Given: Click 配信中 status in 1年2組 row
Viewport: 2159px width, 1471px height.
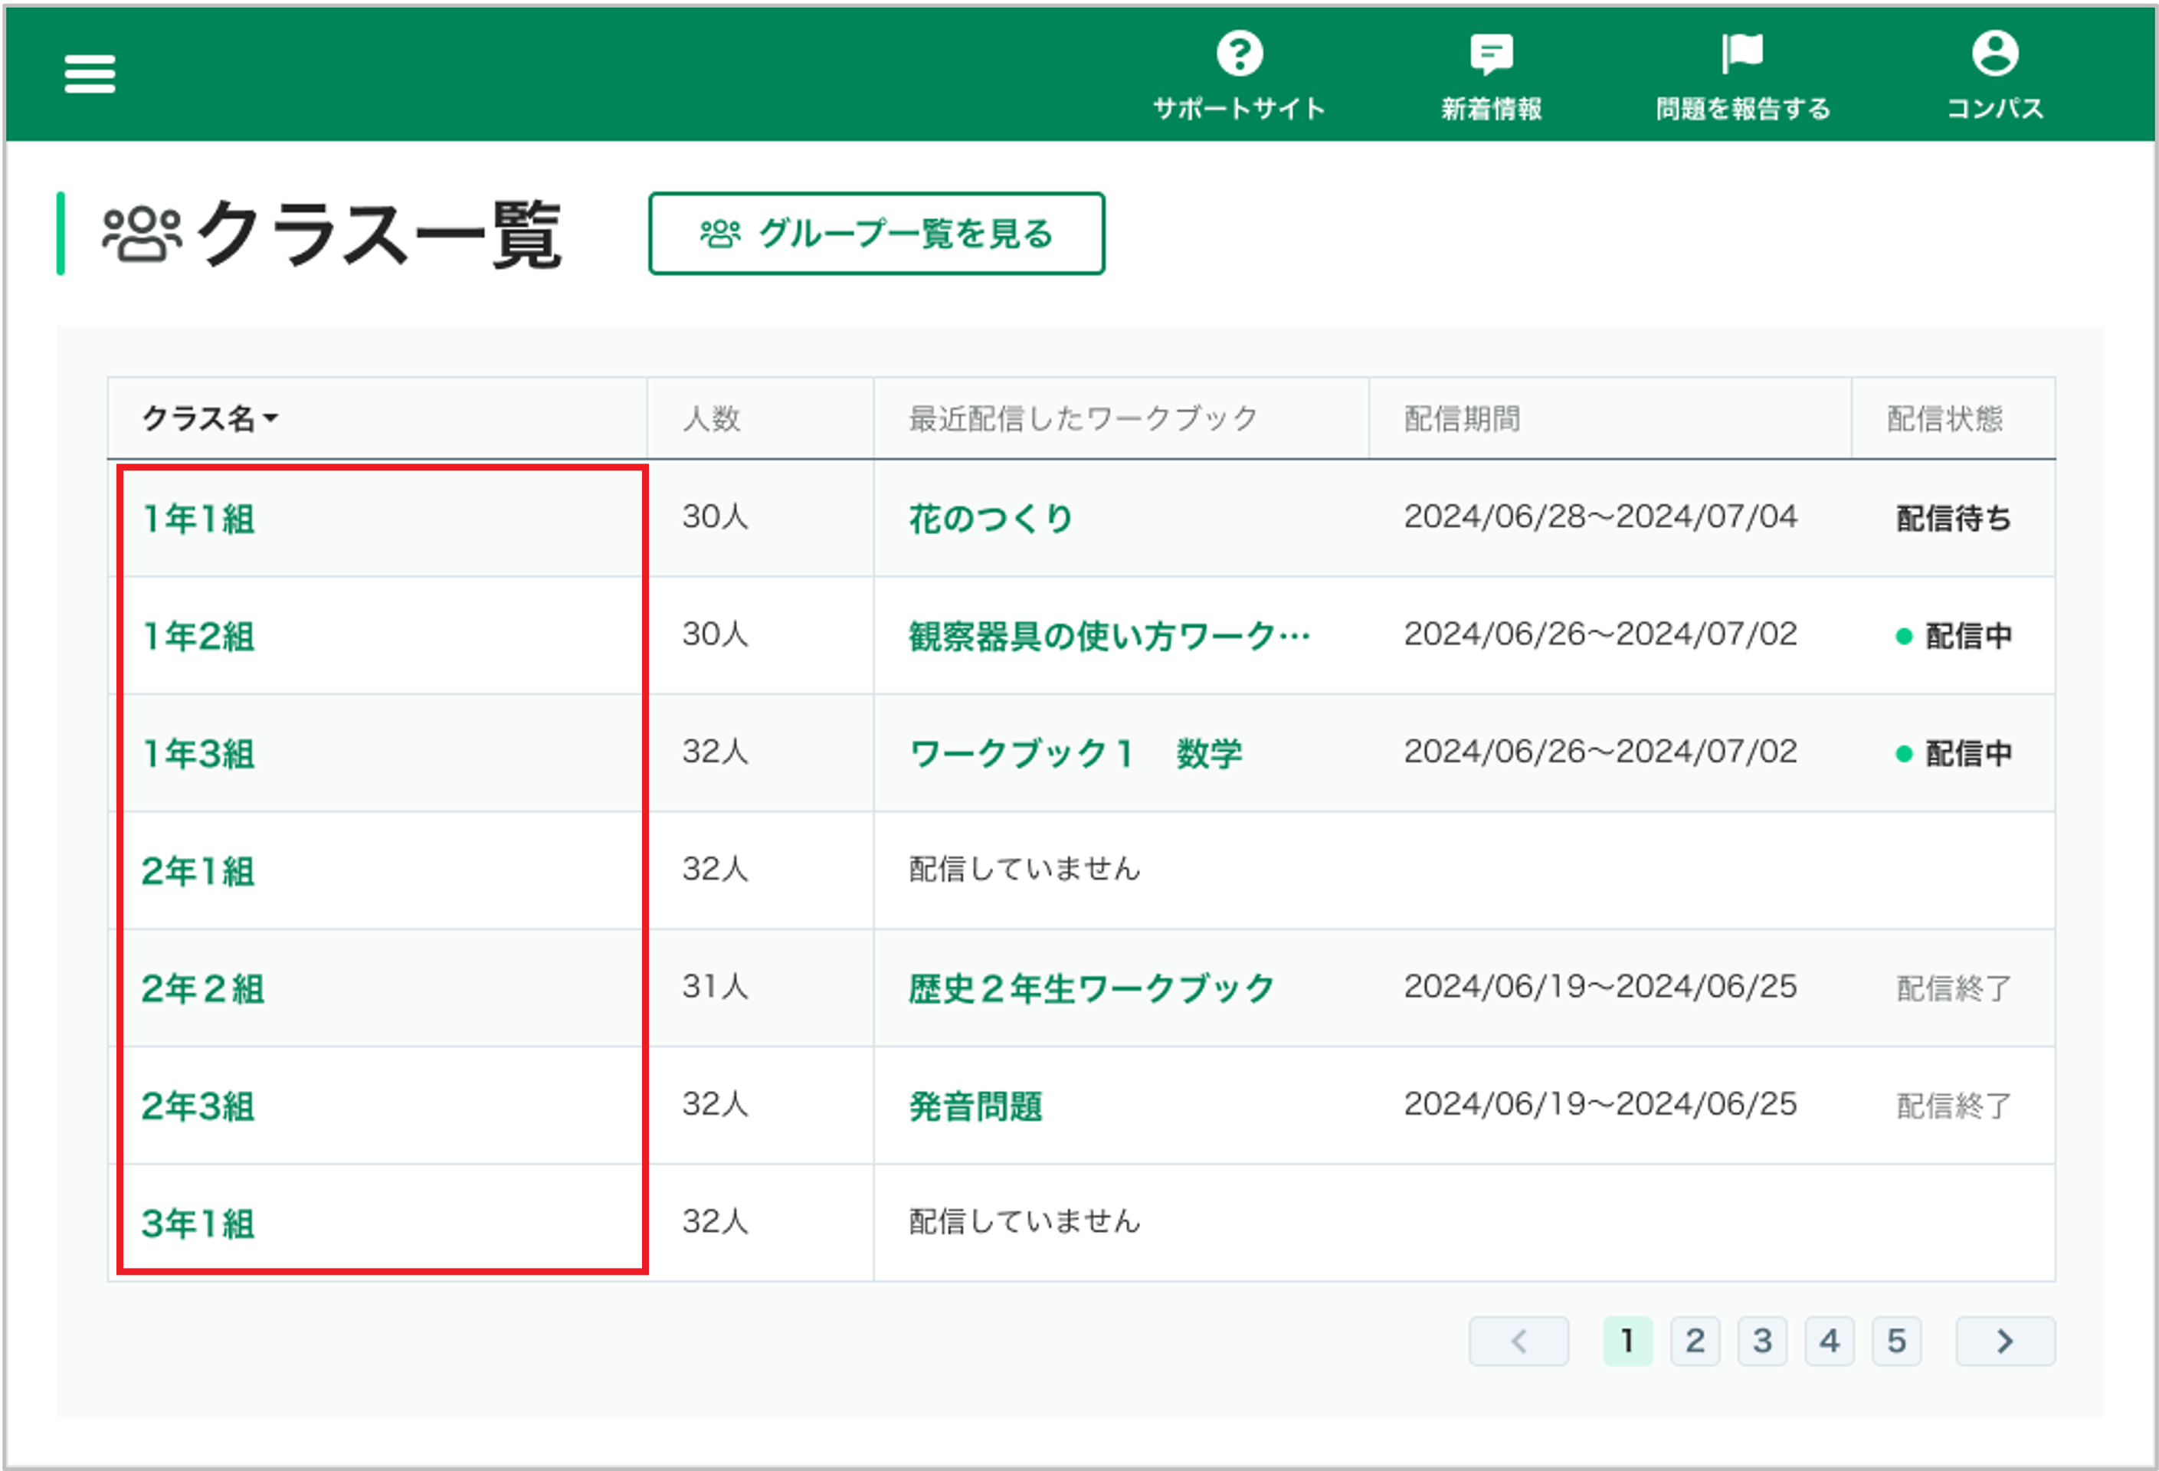Looking at the screenshot, I should click(1953, 636).
